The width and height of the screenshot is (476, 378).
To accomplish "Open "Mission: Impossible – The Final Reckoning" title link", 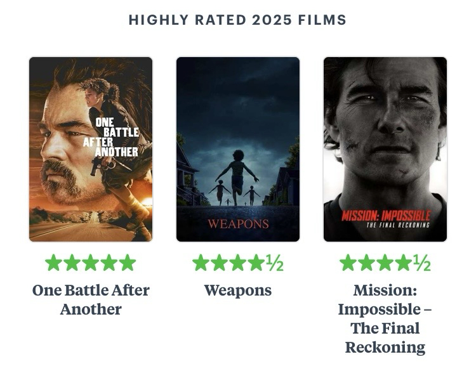I will pyautogui.click(x=385, y=318).
